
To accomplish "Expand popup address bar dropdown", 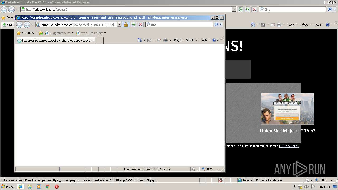I will (119, 25).
